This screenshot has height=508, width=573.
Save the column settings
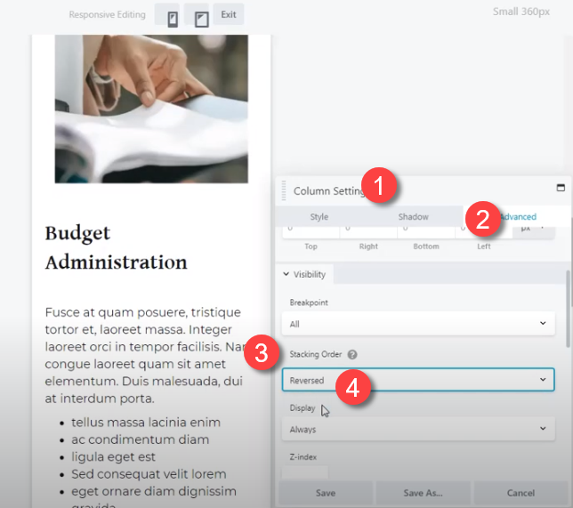pos(326,493)
